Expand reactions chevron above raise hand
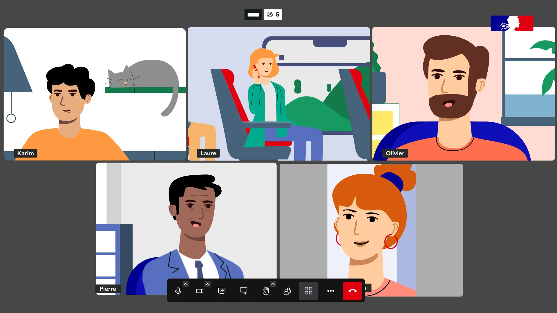Image resolution: width=557 pixels, height=313 pixels. click(x=273, y=284)
